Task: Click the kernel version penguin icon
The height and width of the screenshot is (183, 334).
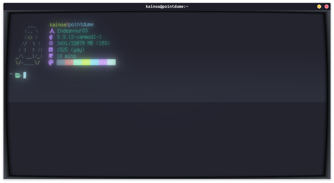Action: pos(51,37)
